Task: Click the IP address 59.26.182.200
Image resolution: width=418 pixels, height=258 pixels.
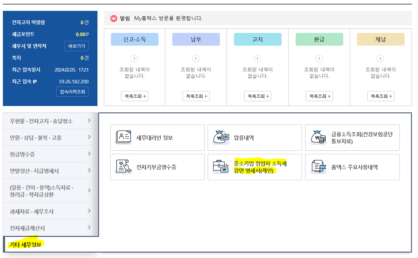Action: [x=74, y=81]
